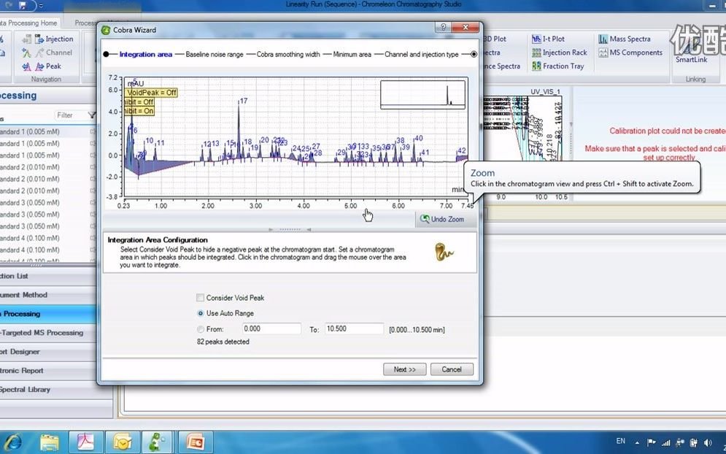
Task: Click the Next button in the wizard
Action: click(405, 369)
